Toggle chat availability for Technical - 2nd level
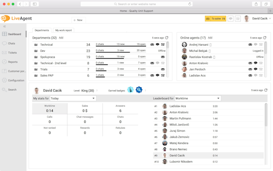Image resolution: width=273 pixels, height=171 pixels. [x=157, y=63]
